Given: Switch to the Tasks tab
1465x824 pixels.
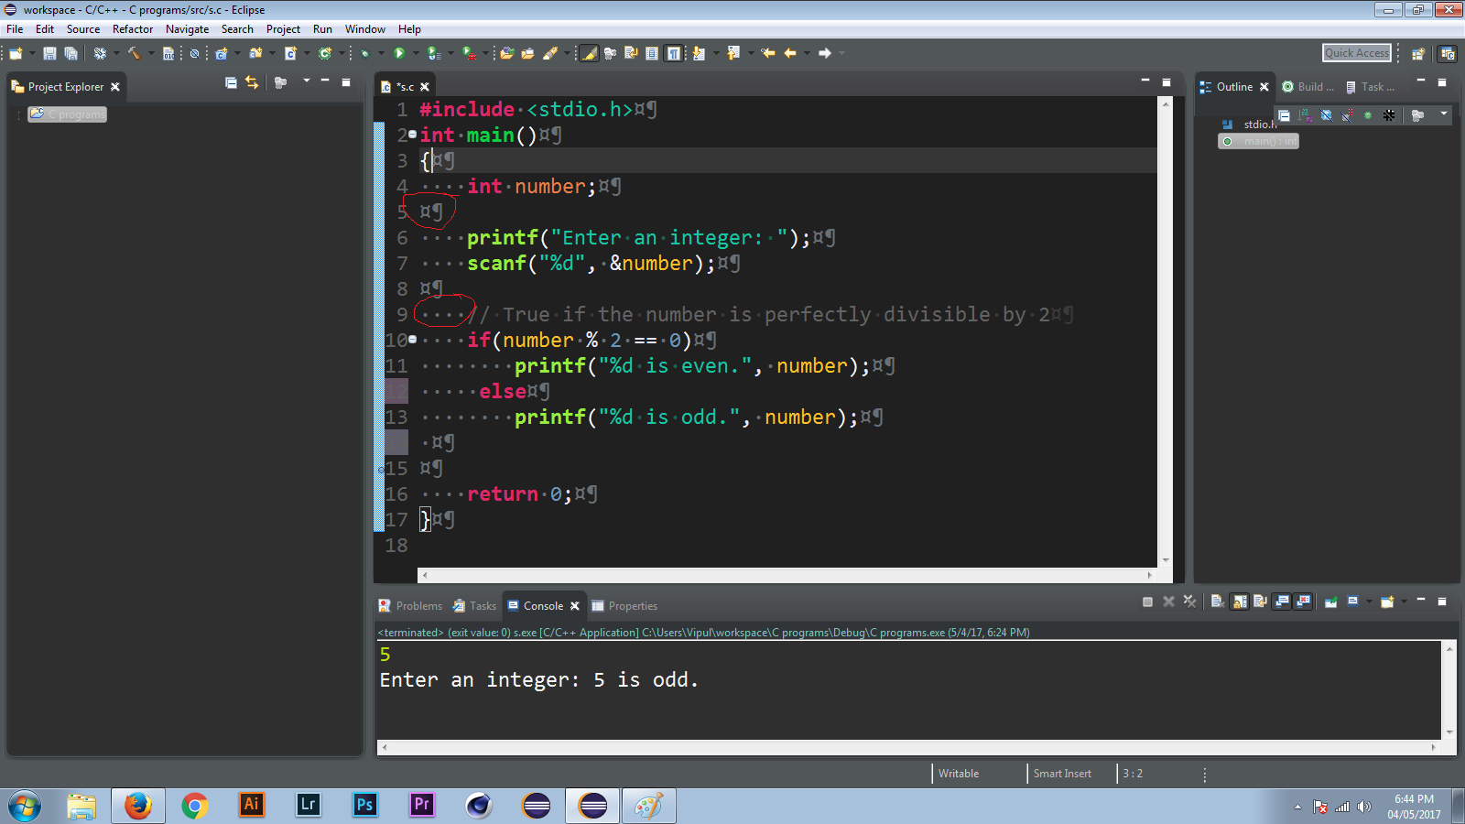Looking at the screenshot, I should click(474, 606).
